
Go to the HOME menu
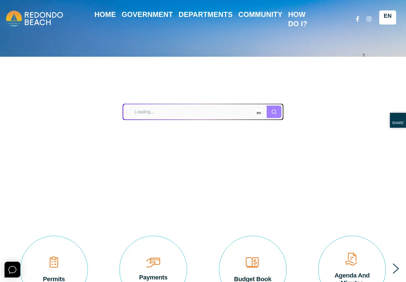click(105, 14)
